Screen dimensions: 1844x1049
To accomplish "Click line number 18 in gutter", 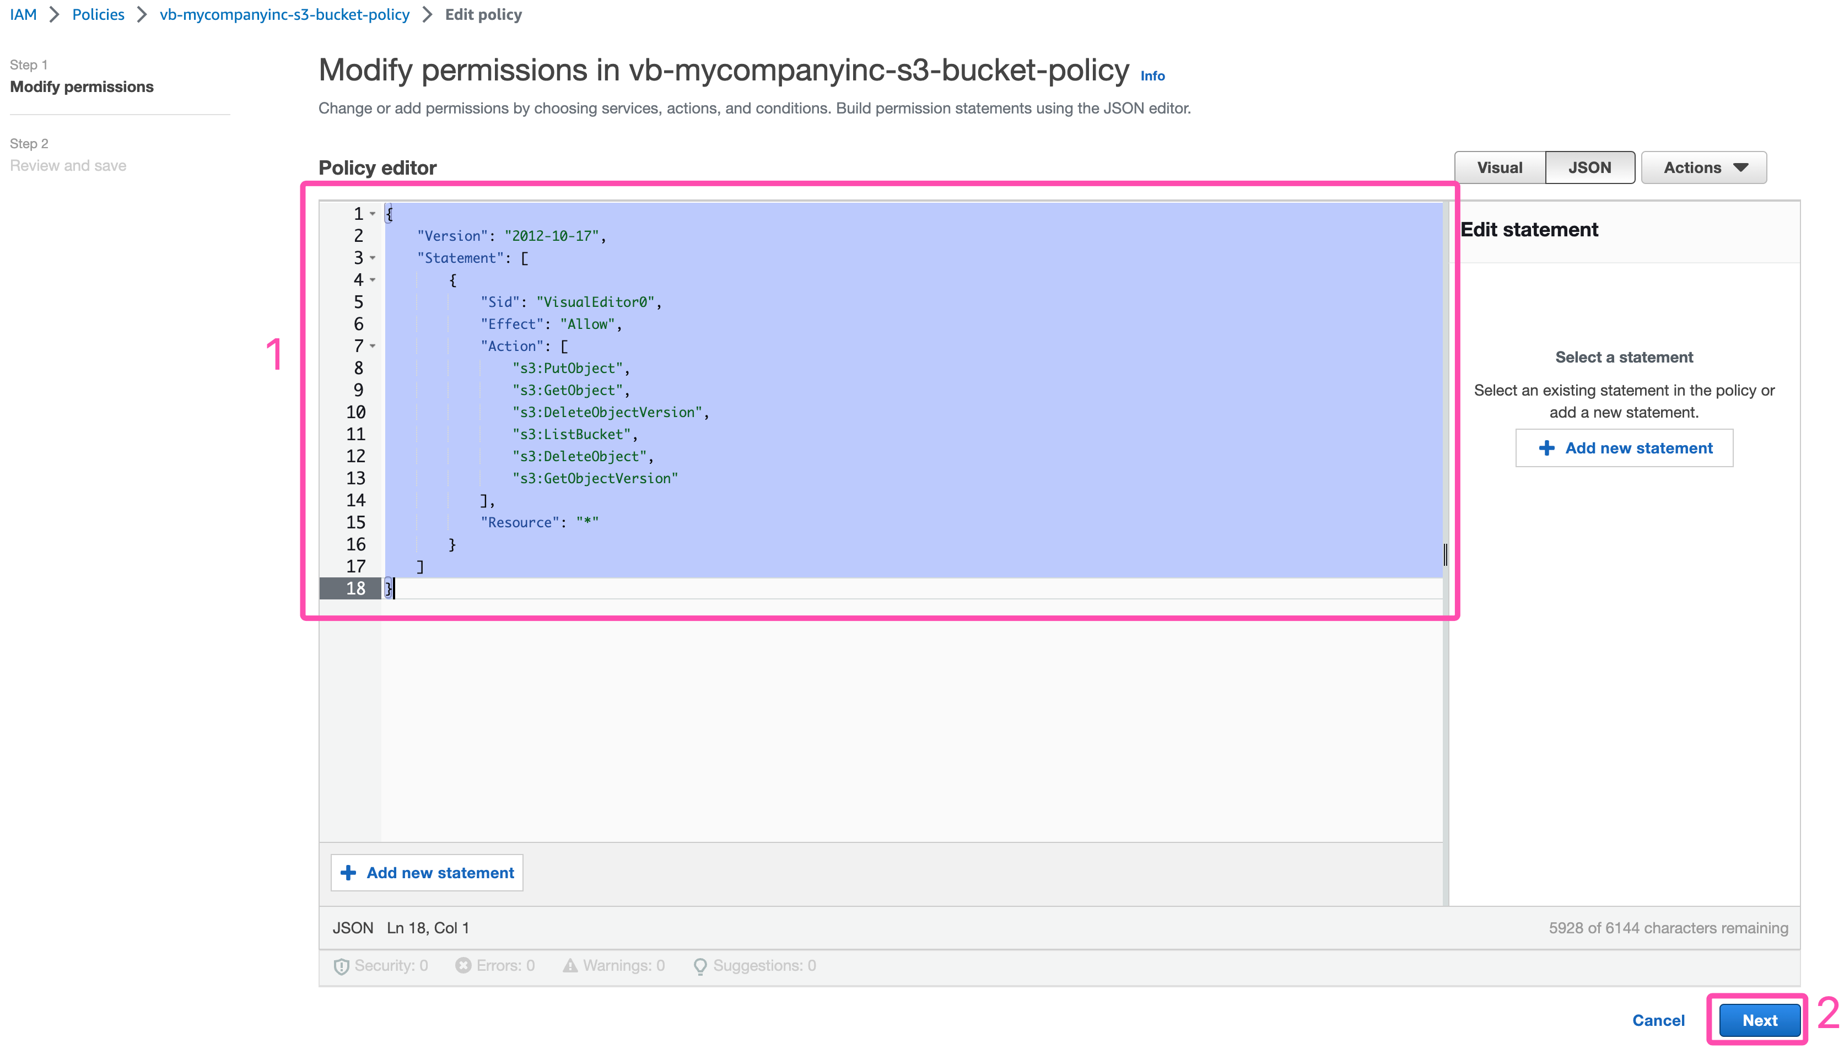I will click(355, 588).
